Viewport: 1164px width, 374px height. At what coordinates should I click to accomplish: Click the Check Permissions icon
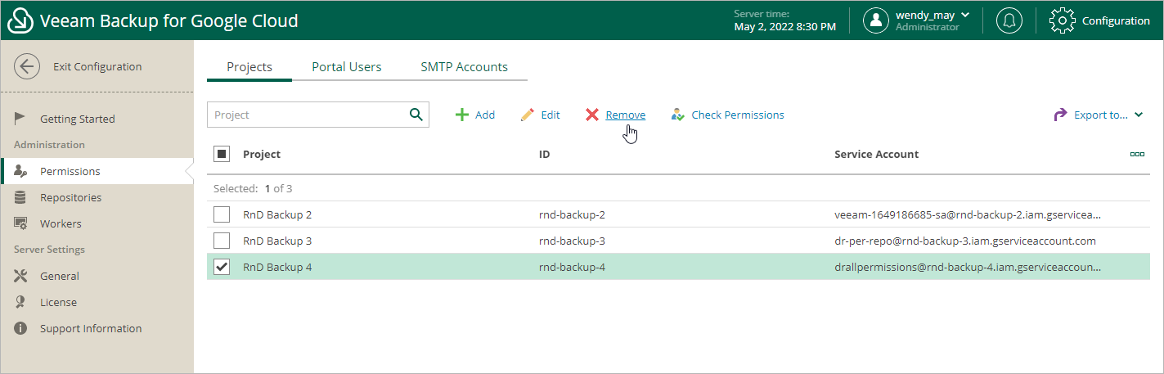677,115
